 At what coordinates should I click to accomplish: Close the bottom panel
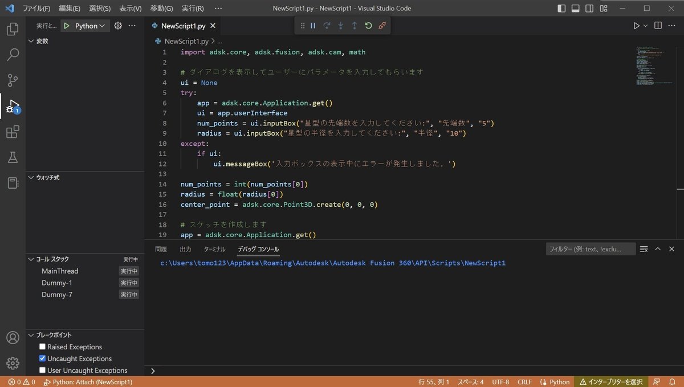(671, 249)
